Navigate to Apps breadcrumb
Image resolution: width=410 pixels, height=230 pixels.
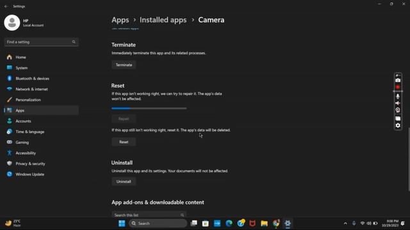[x=120, y=20]
